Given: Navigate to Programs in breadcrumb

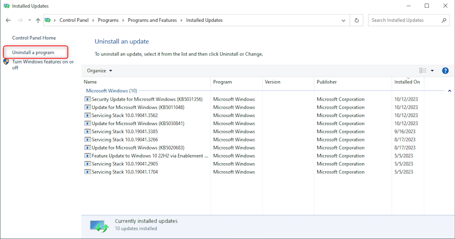Looking at the screenshot, I should tap(108, 20).
